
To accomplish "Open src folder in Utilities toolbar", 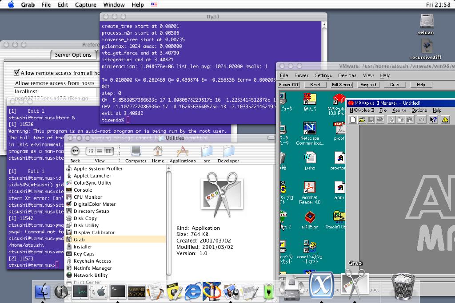I will 207,154.
